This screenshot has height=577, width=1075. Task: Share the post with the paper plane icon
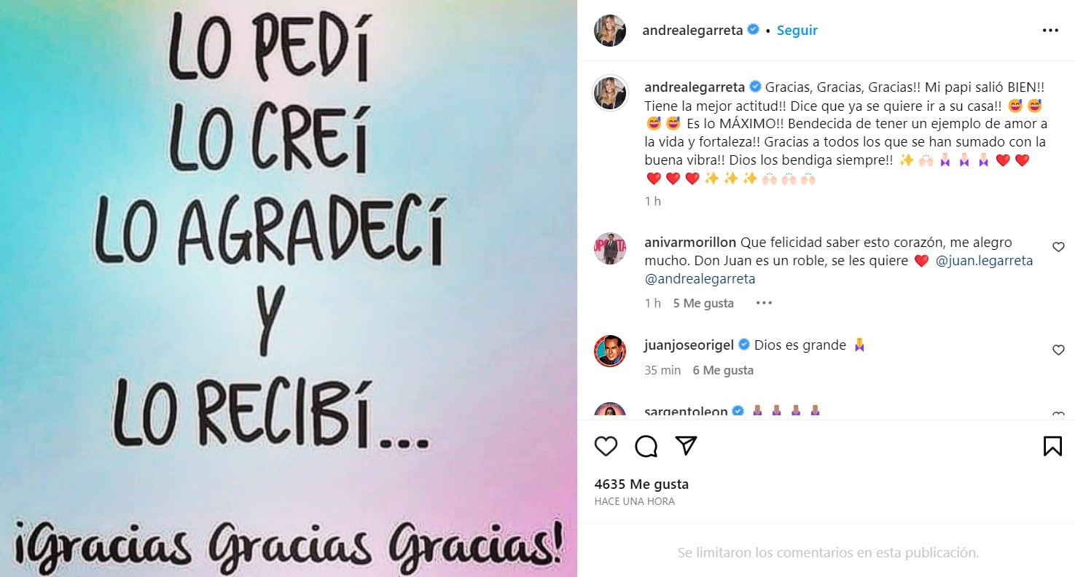click(686, 446)
